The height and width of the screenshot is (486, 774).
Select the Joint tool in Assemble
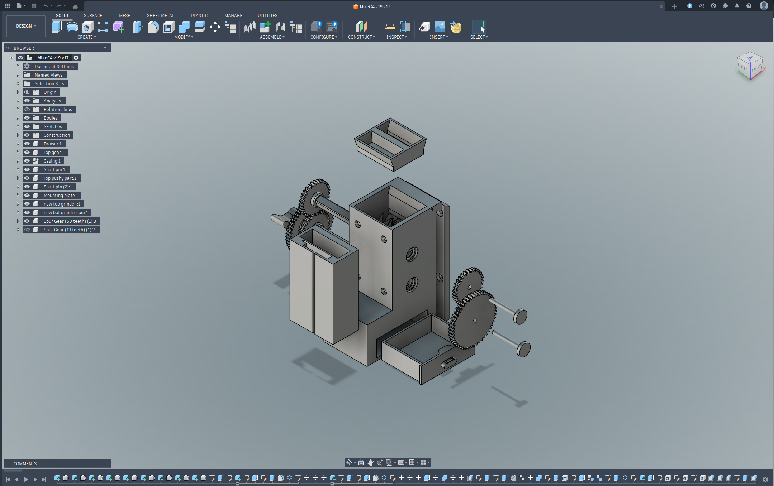click(280, 27)
